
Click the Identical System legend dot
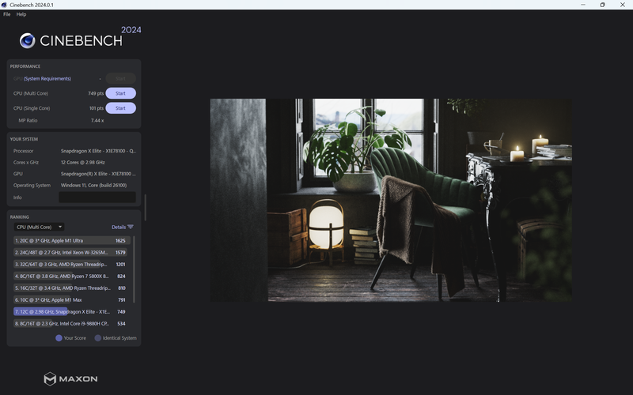point(97,338)
